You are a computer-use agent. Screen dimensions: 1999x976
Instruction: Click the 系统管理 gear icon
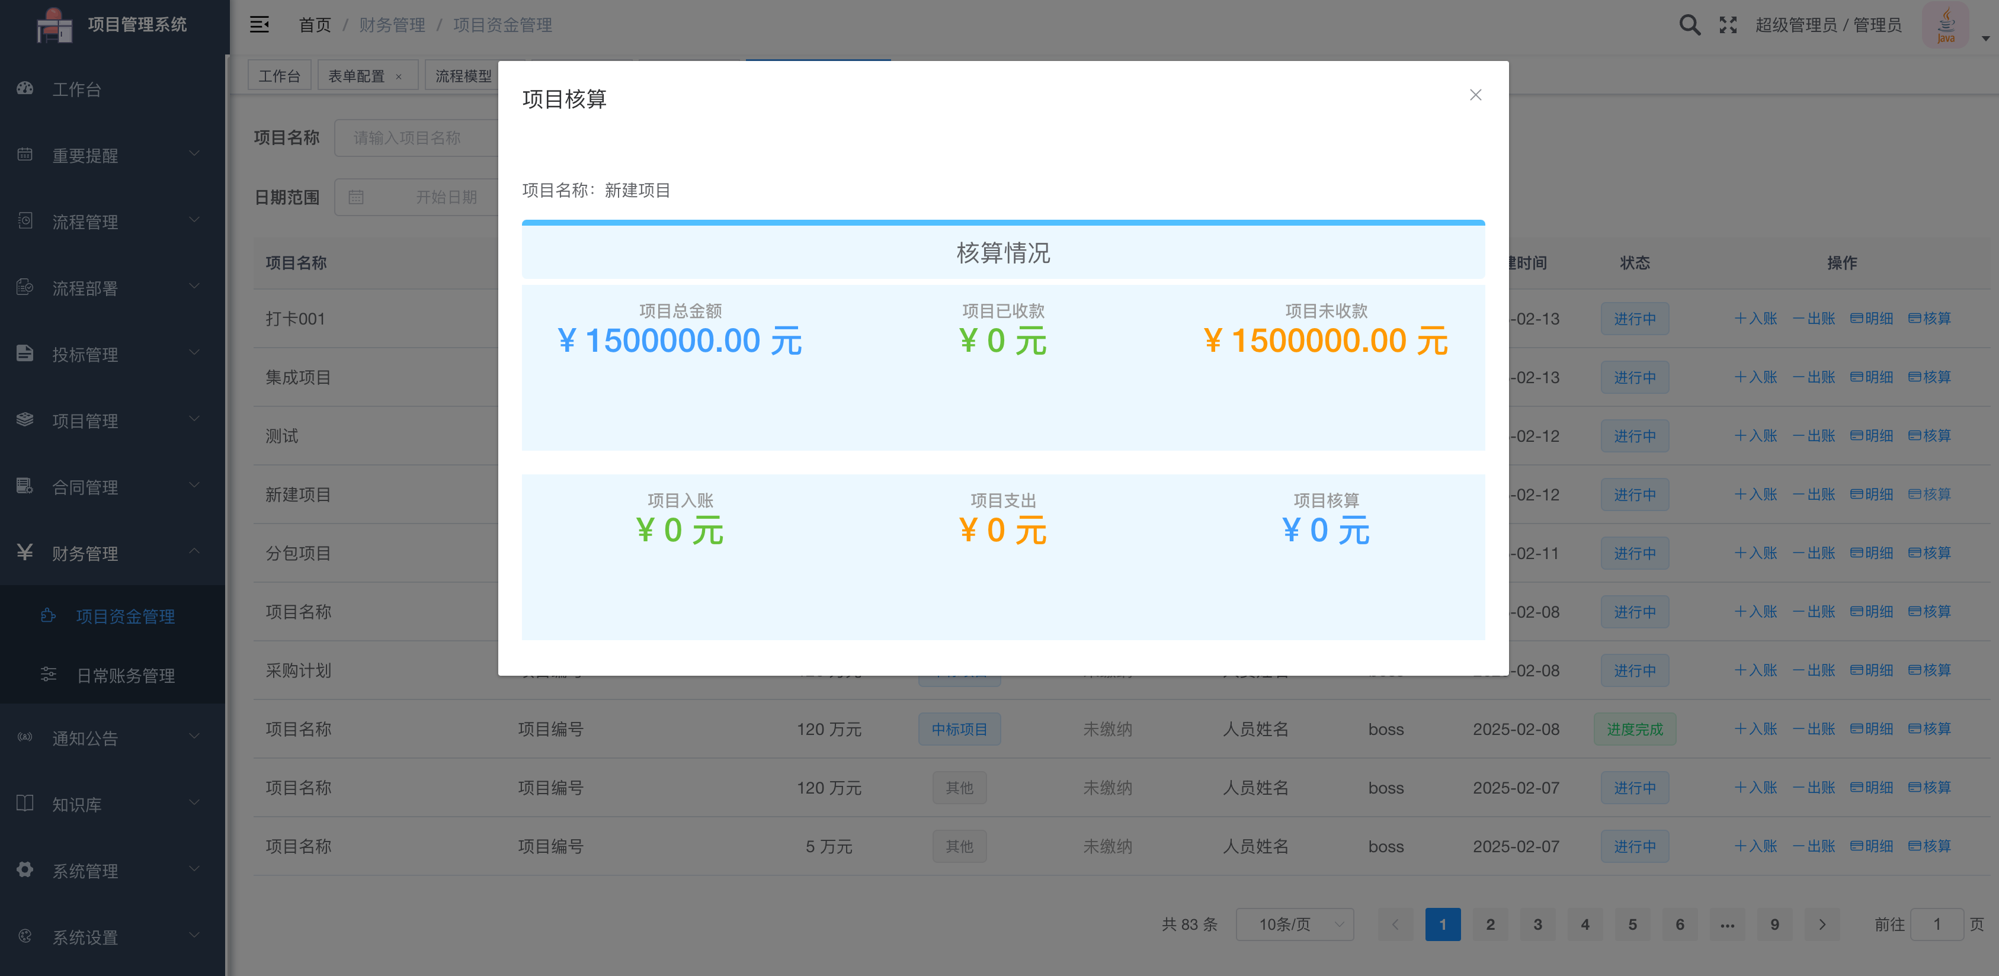(x=25, y=870)
